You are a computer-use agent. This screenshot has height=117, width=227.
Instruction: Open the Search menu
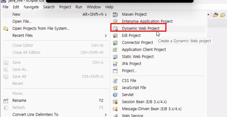tap(49, 7)
